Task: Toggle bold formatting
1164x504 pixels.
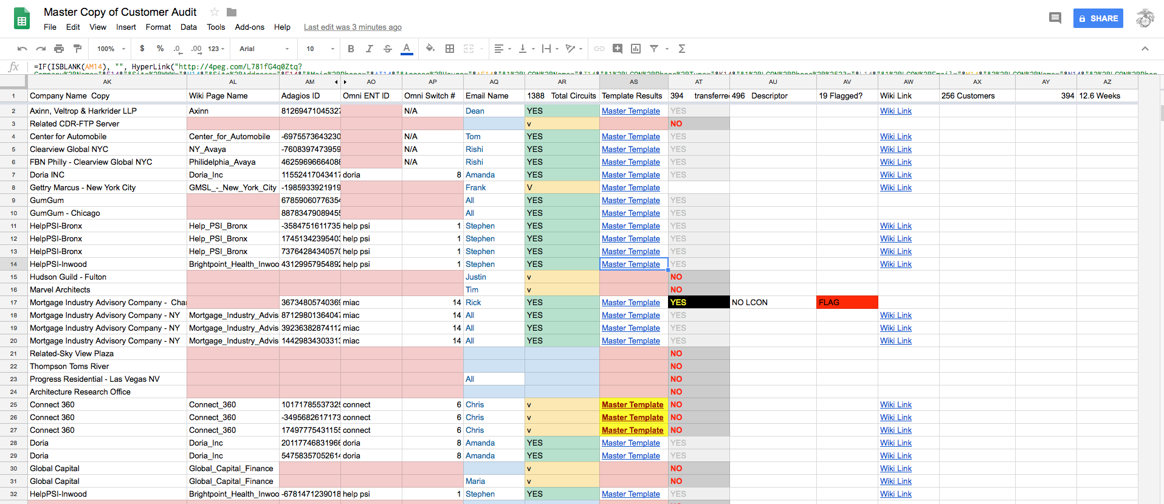Action: (x=351, y=49)
